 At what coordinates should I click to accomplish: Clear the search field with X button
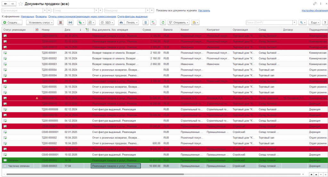pyautogui.click(x=294, y=23)
